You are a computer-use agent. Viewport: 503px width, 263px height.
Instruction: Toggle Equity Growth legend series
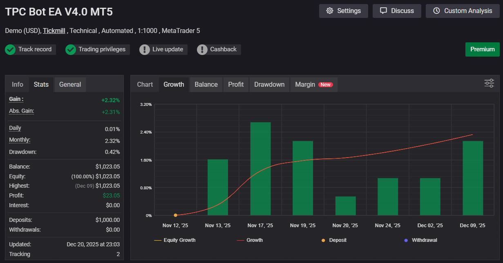175,240
